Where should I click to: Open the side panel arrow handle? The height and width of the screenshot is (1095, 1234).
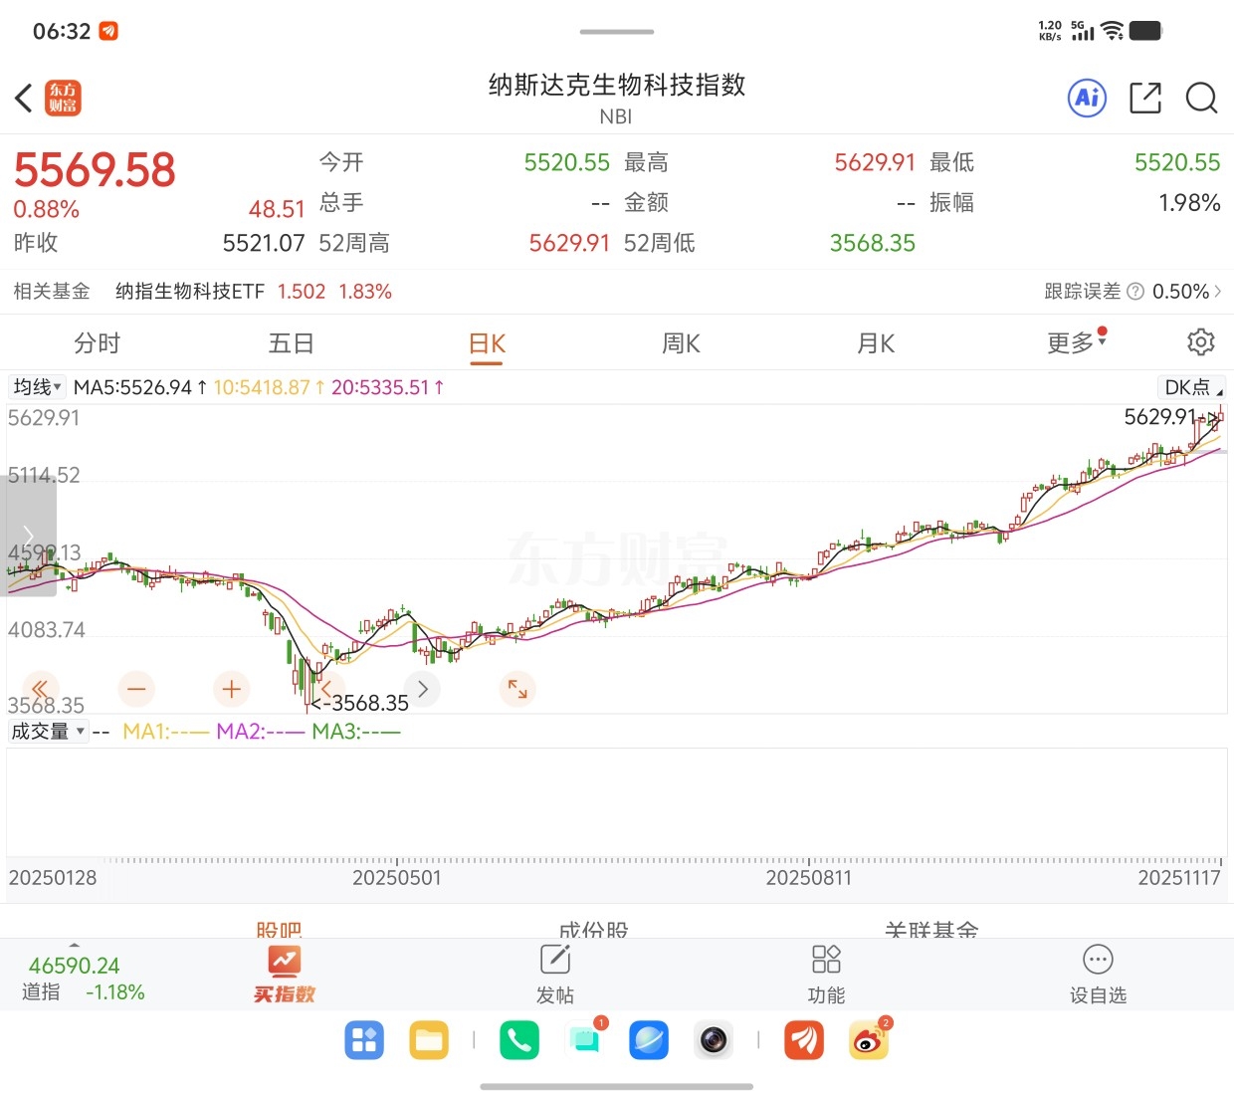pos(28,535)
